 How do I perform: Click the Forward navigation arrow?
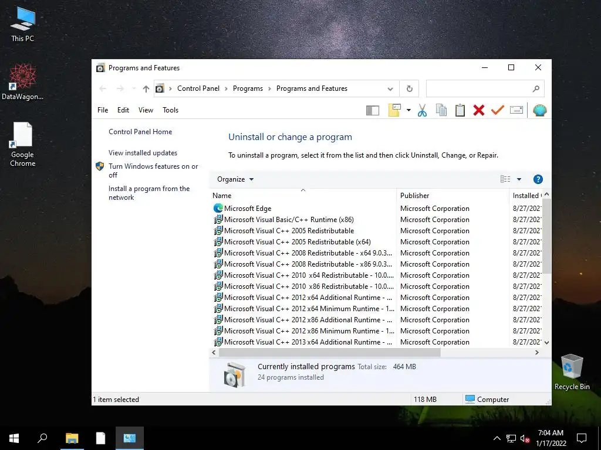(120, 89)
